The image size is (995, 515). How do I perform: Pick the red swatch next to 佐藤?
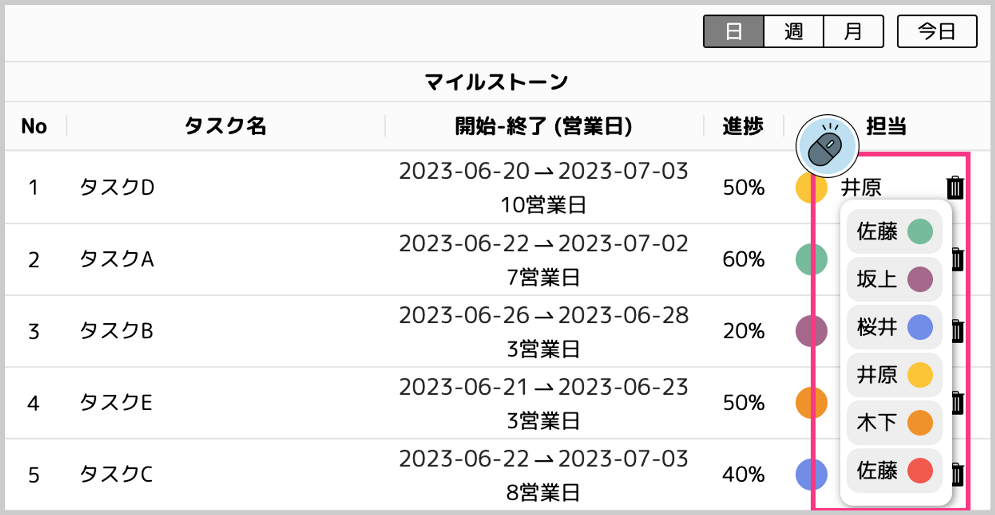click(920, 470)
